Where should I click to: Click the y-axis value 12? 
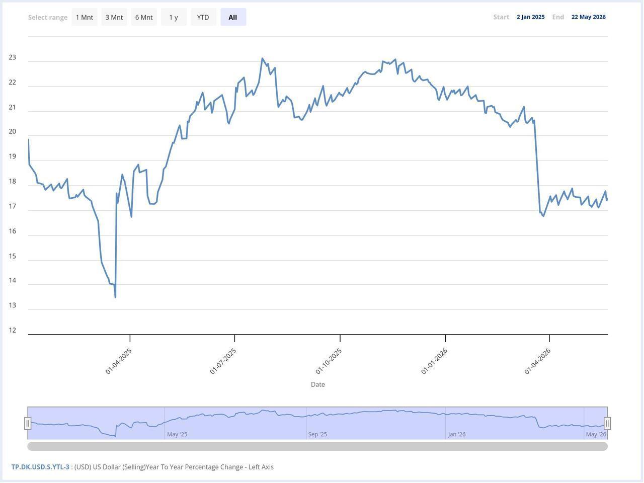point(13,330)
